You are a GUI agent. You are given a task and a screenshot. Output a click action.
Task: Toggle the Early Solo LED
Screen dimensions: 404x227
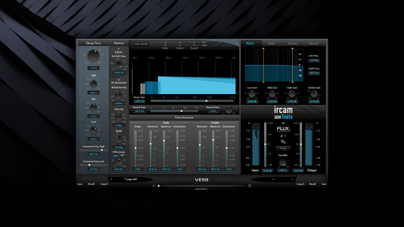pos(165,45)
